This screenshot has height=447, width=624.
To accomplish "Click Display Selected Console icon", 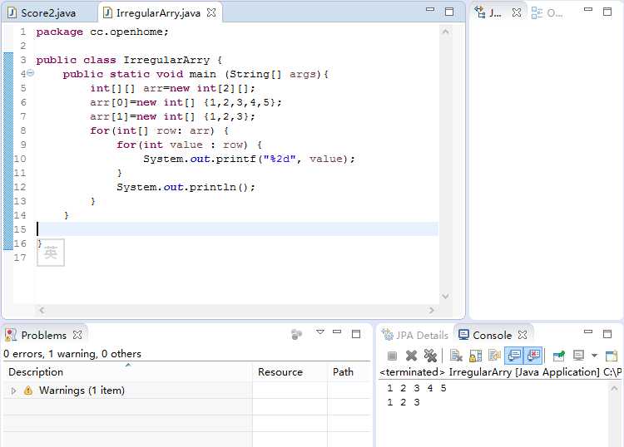I will coord(578,356).
